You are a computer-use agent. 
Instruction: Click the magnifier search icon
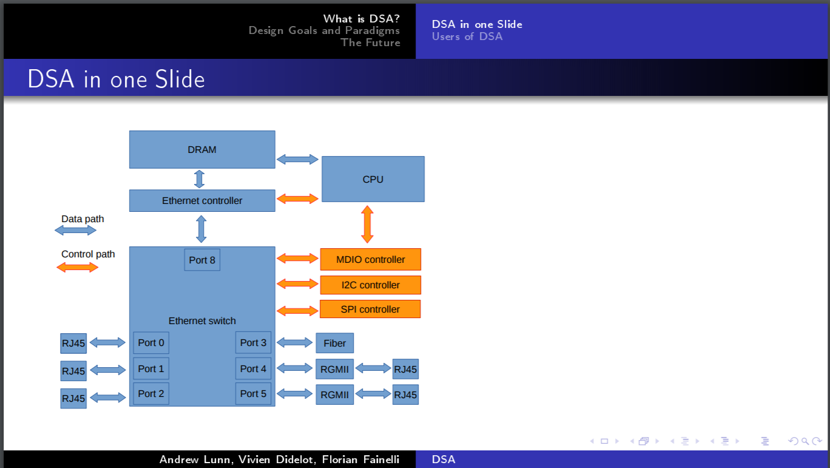pyautogui.click(x=805, y=441)
